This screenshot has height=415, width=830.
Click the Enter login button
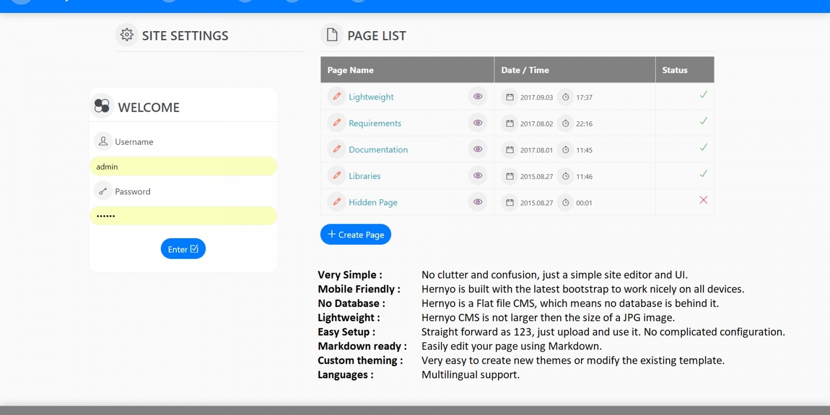point(183,249)
